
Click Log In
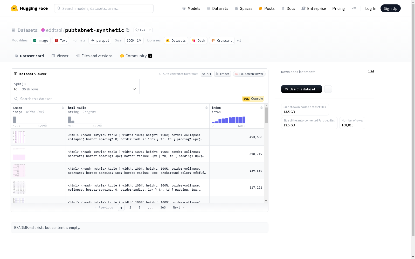tap(371, 8)
